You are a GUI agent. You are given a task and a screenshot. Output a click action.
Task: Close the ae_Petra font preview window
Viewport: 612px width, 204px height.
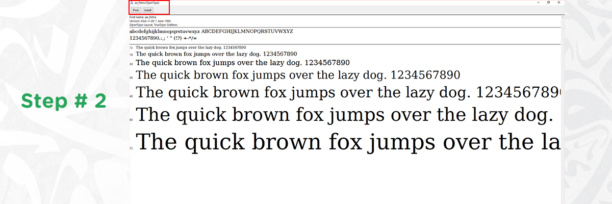558,3
